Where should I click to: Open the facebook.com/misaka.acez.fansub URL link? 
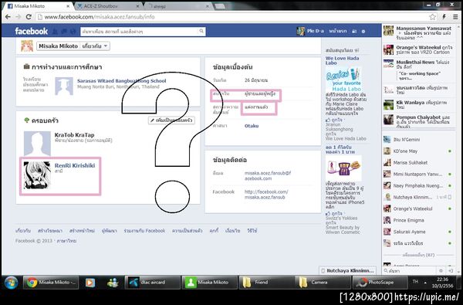[266, 194]
